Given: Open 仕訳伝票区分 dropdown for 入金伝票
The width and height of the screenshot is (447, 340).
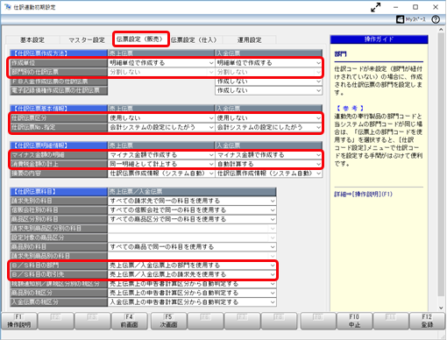Looking at the screenshot, I should click(268, 118).
